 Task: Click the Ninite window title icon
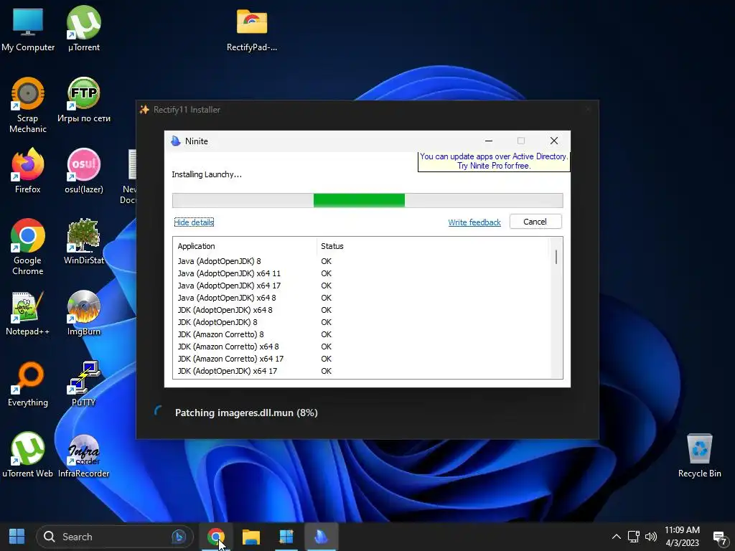[x=176, y=141]
